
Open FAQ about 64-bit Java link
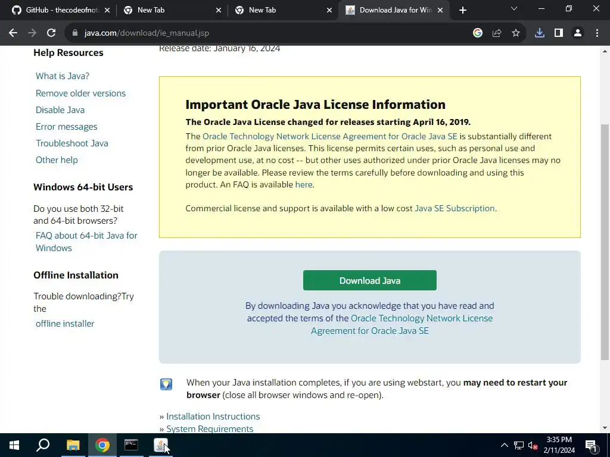tap(86, 242)
